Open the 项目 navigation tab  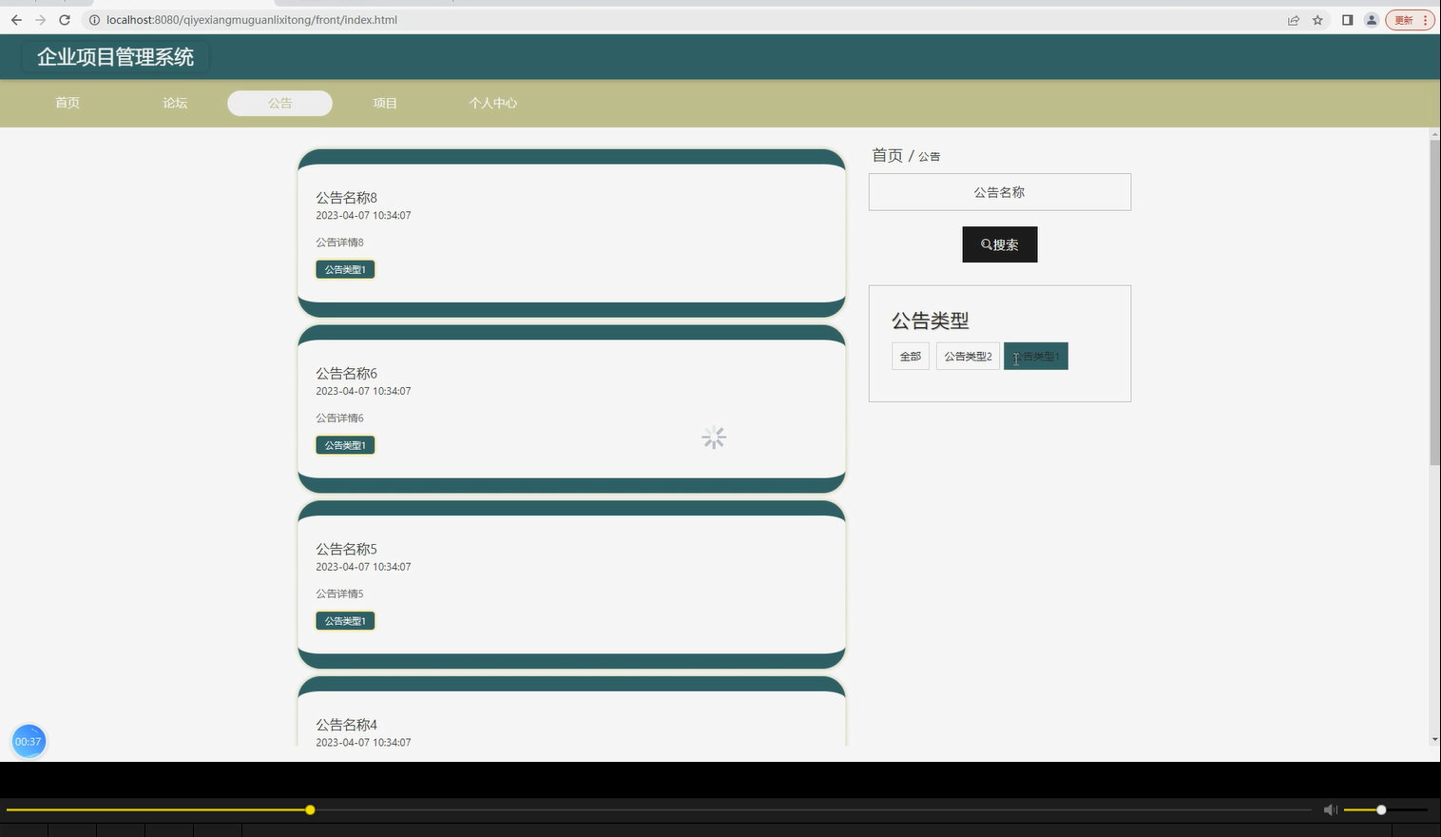pyautogui.click(x=385, y=103)
